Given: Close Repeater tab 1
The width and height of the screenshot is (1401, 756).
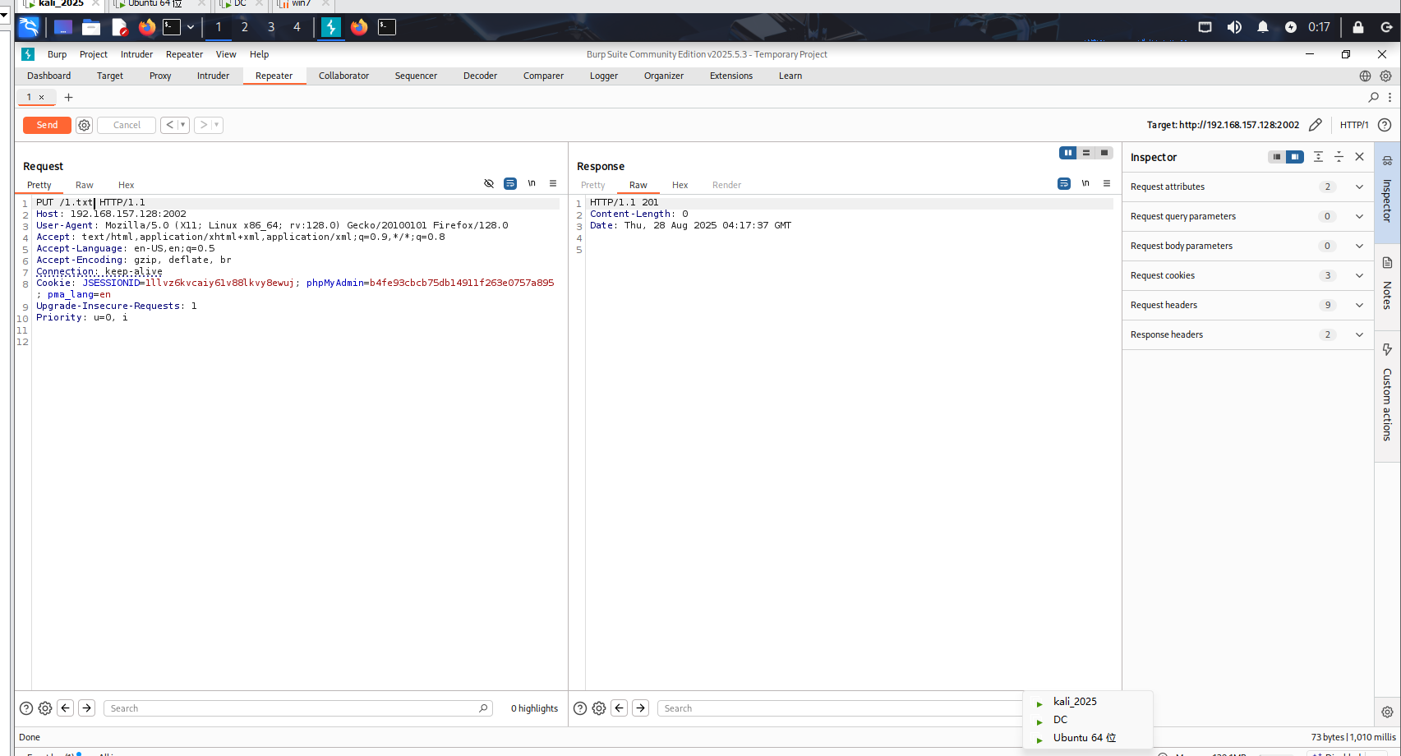Looking at the screenshot, I should pyautogui.click(x=42, y=97).
